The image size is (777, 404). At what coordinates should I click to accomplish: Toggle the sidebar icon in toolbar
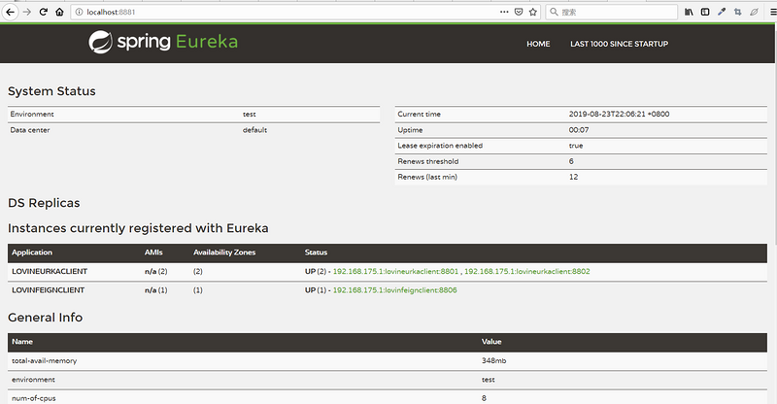point(705,12)
